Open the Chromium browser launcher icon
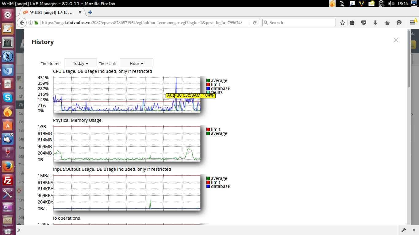The width and height of the screenshot is (419, 235). click(8, 71)
